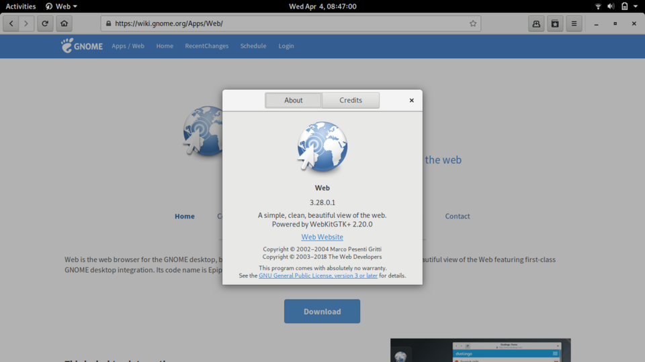Open the hamburger menu in the toolbar
Image resolution: width=645 pixels, height=362 pixels.
tap(574, 24)
